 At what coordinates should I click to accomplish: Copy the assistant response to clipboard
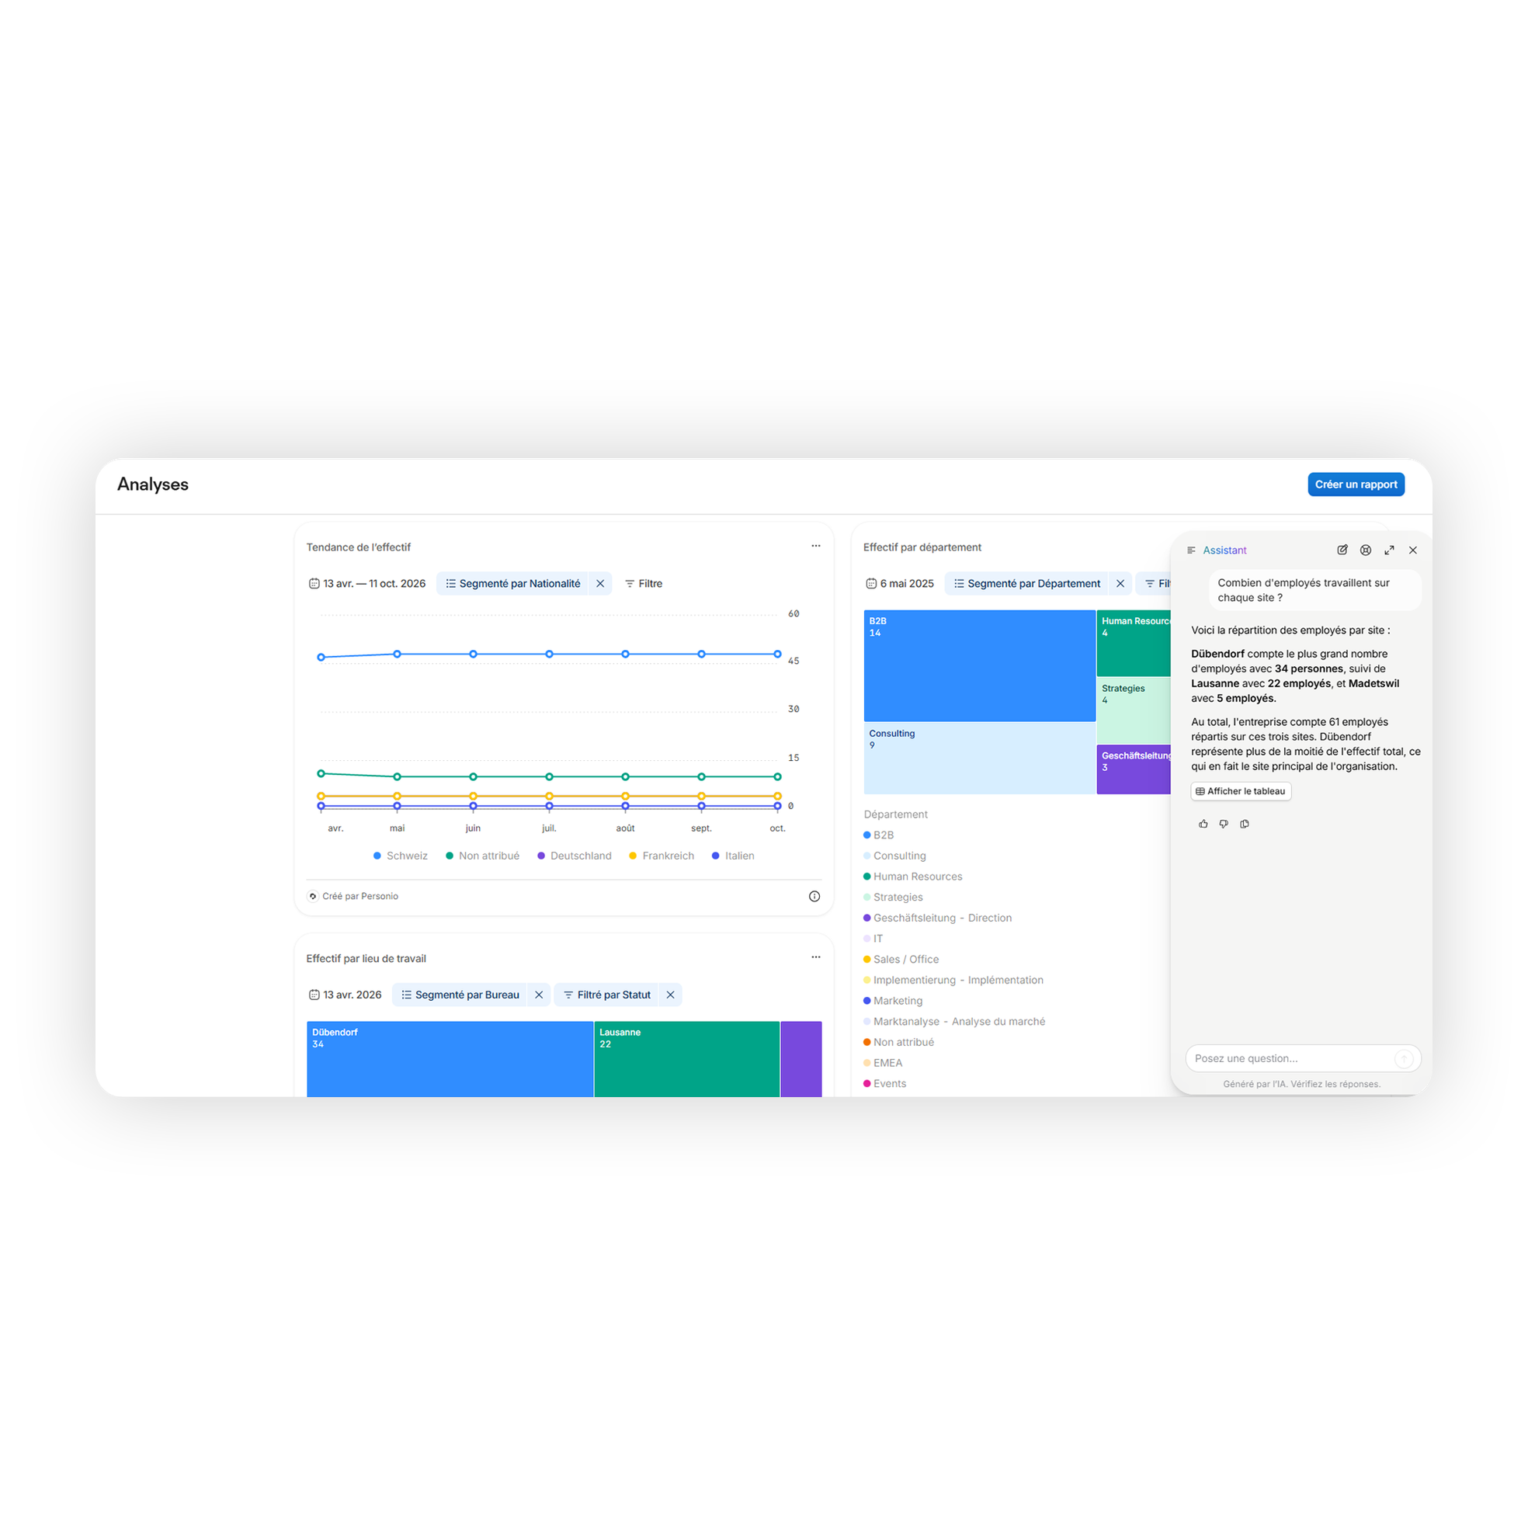1244,823
